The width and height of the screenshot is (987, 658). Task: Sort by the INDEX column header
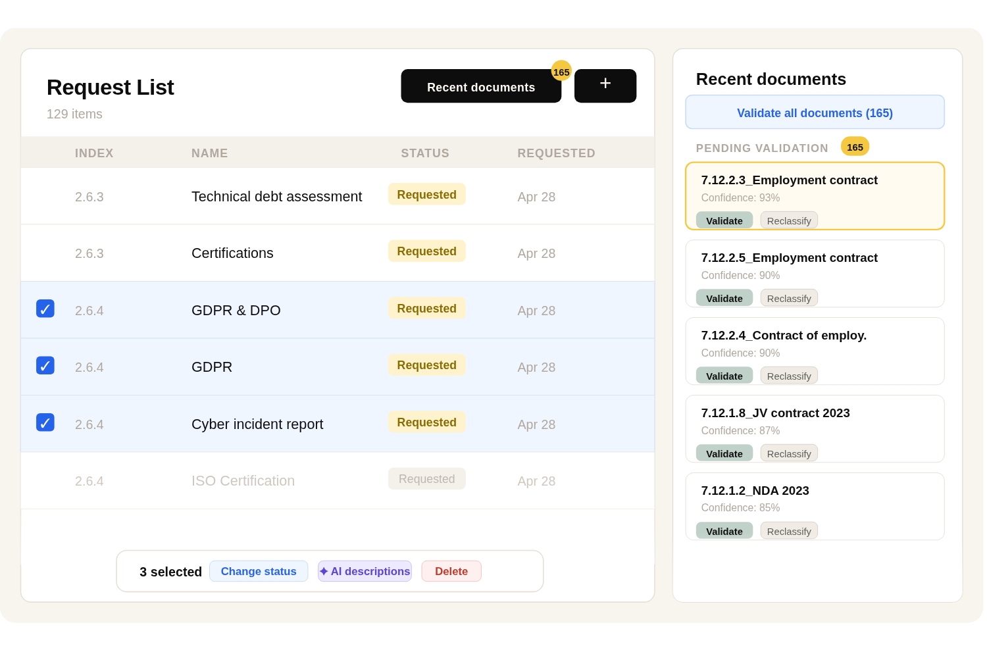94,153
